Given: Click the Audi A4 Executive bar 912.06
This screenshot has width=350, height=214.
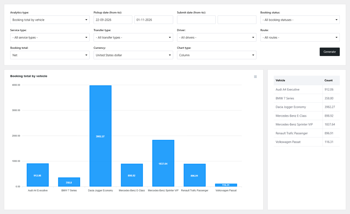Looking at the screenshot, I should coord(38,175).
